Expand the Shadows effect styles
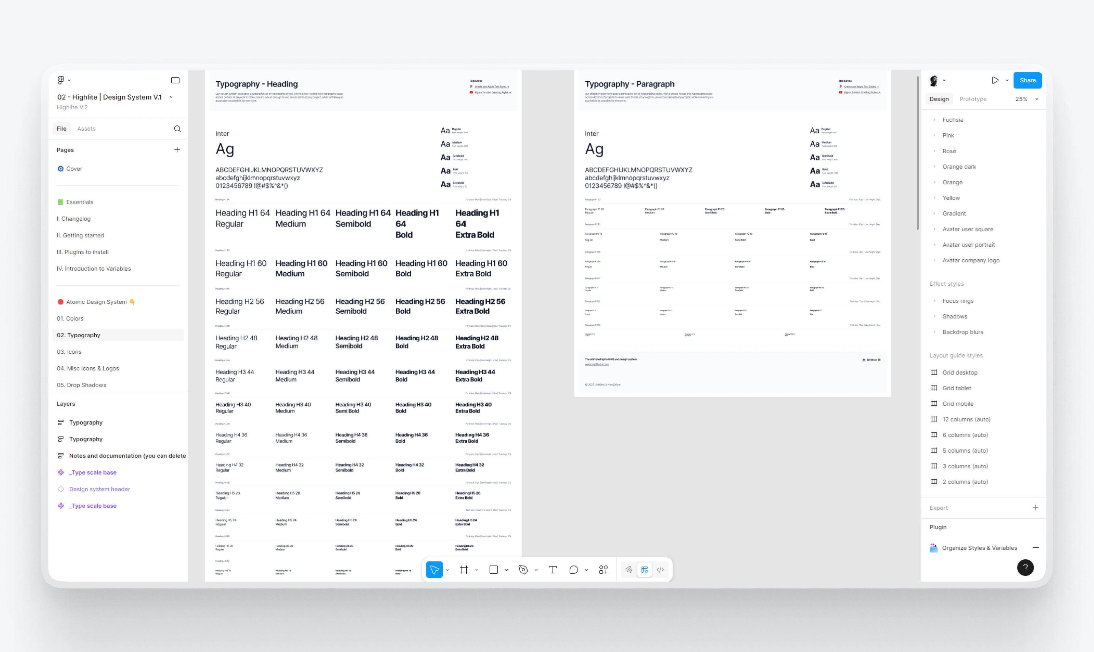 coord(934,316)
